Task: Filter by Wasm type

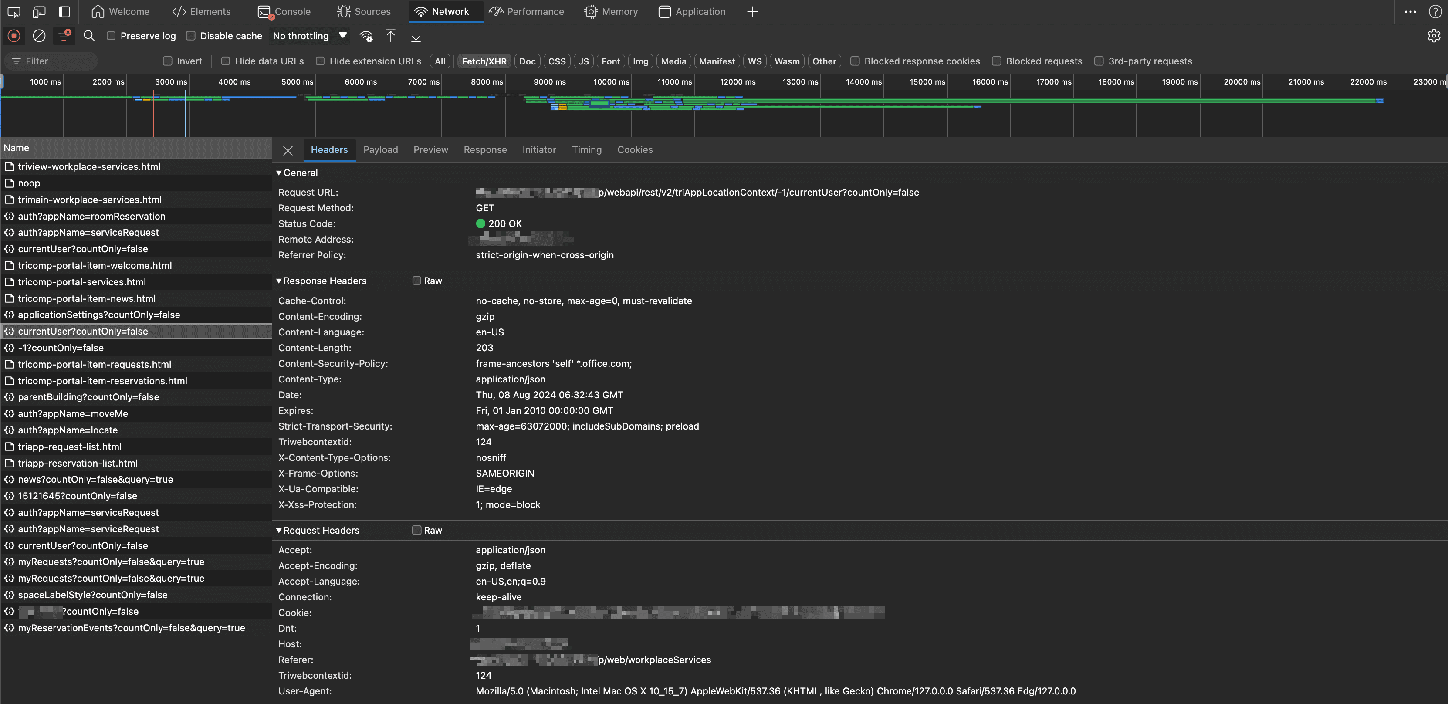Action: point(787,61)
